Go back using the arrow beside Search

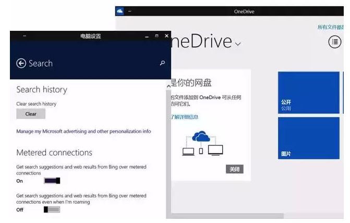(21, 64)
